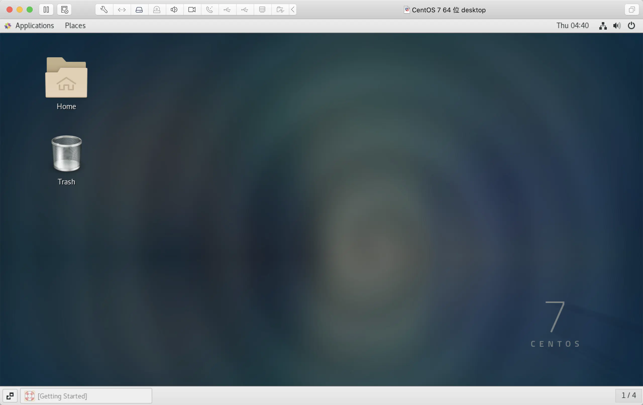The image size is (643, 405).
Task: Click the camera device icon
Action: (x=192, y=10)
